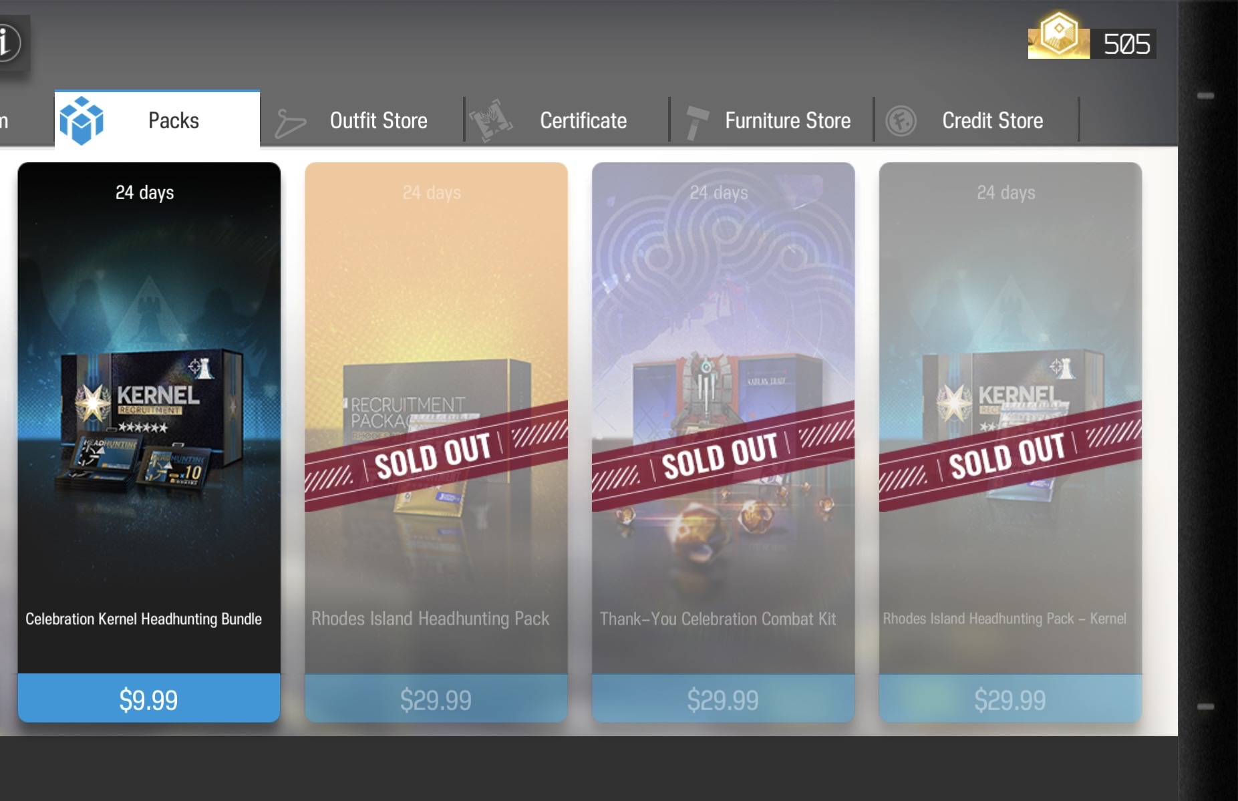Click the Rhodes Island Headhunting Pack $29.99 price

coord(436,699)
